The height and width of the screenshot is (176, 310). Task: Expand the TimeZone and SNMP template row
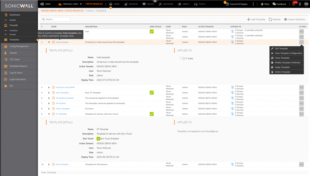[x=49, y=87]
